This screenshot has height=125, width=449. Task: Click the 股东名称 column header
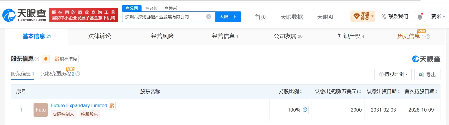pos(150,92)
